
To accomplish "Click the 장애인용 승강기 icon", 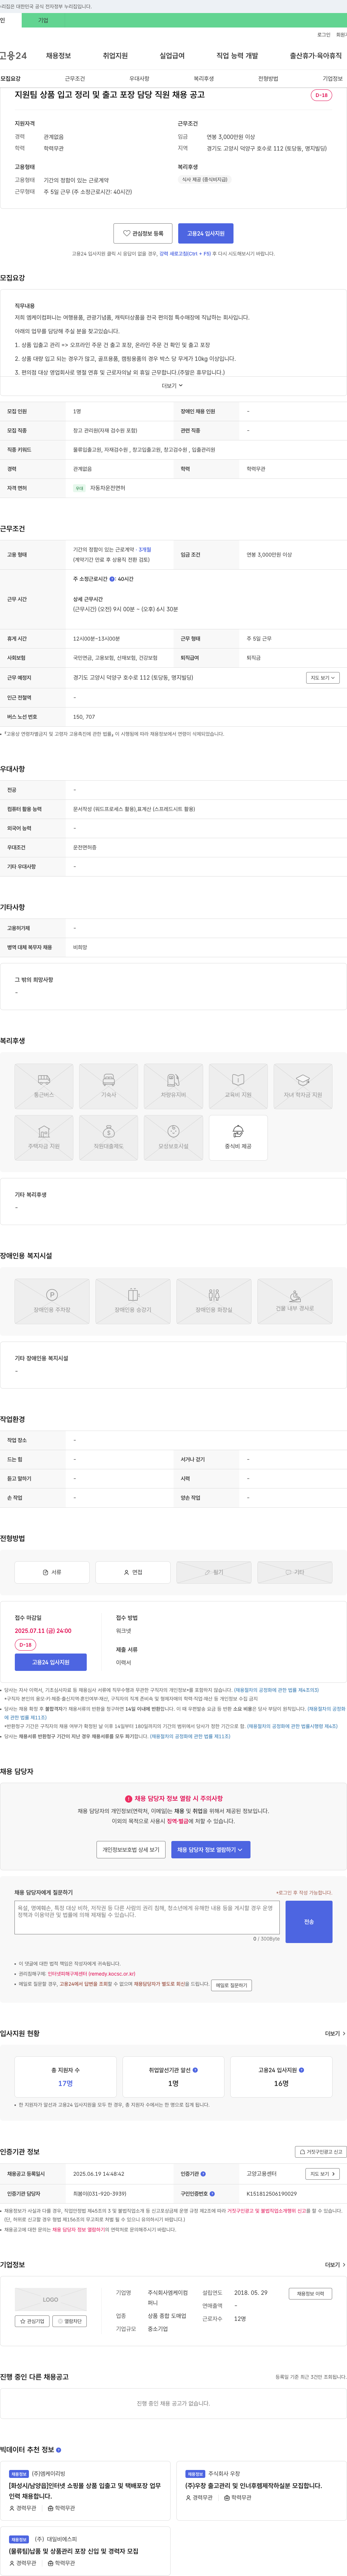I will coord(133,1301).
